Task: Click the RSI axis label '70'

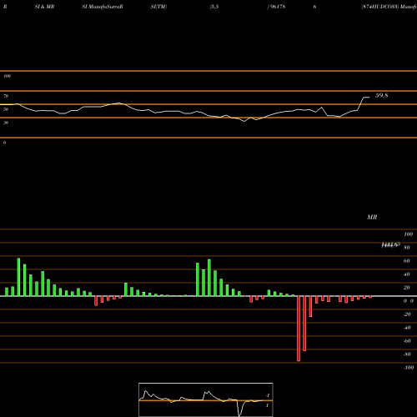Action: (x=6, y=96)
